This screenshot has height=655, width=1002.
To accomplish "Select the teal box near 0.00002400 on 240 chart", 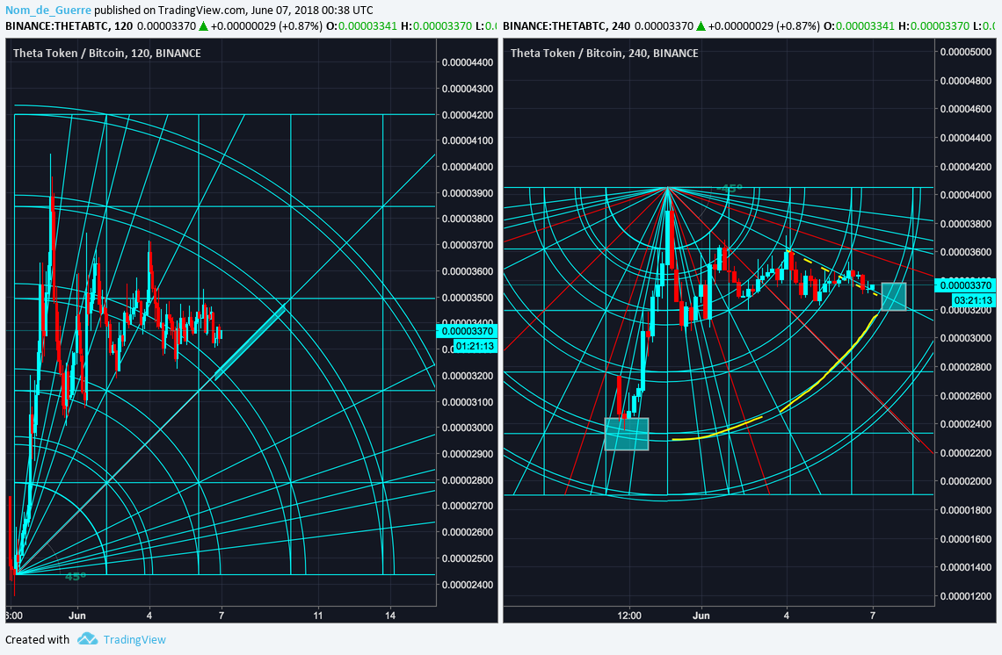I will 627,434.
